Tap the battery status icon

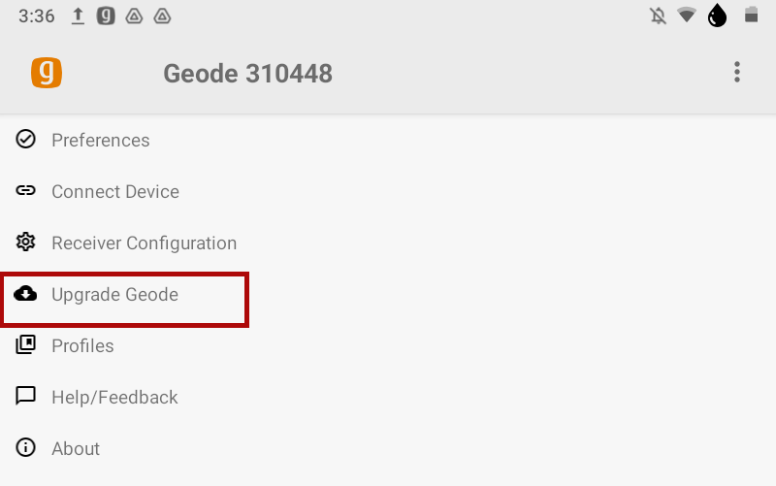[750, 16]
